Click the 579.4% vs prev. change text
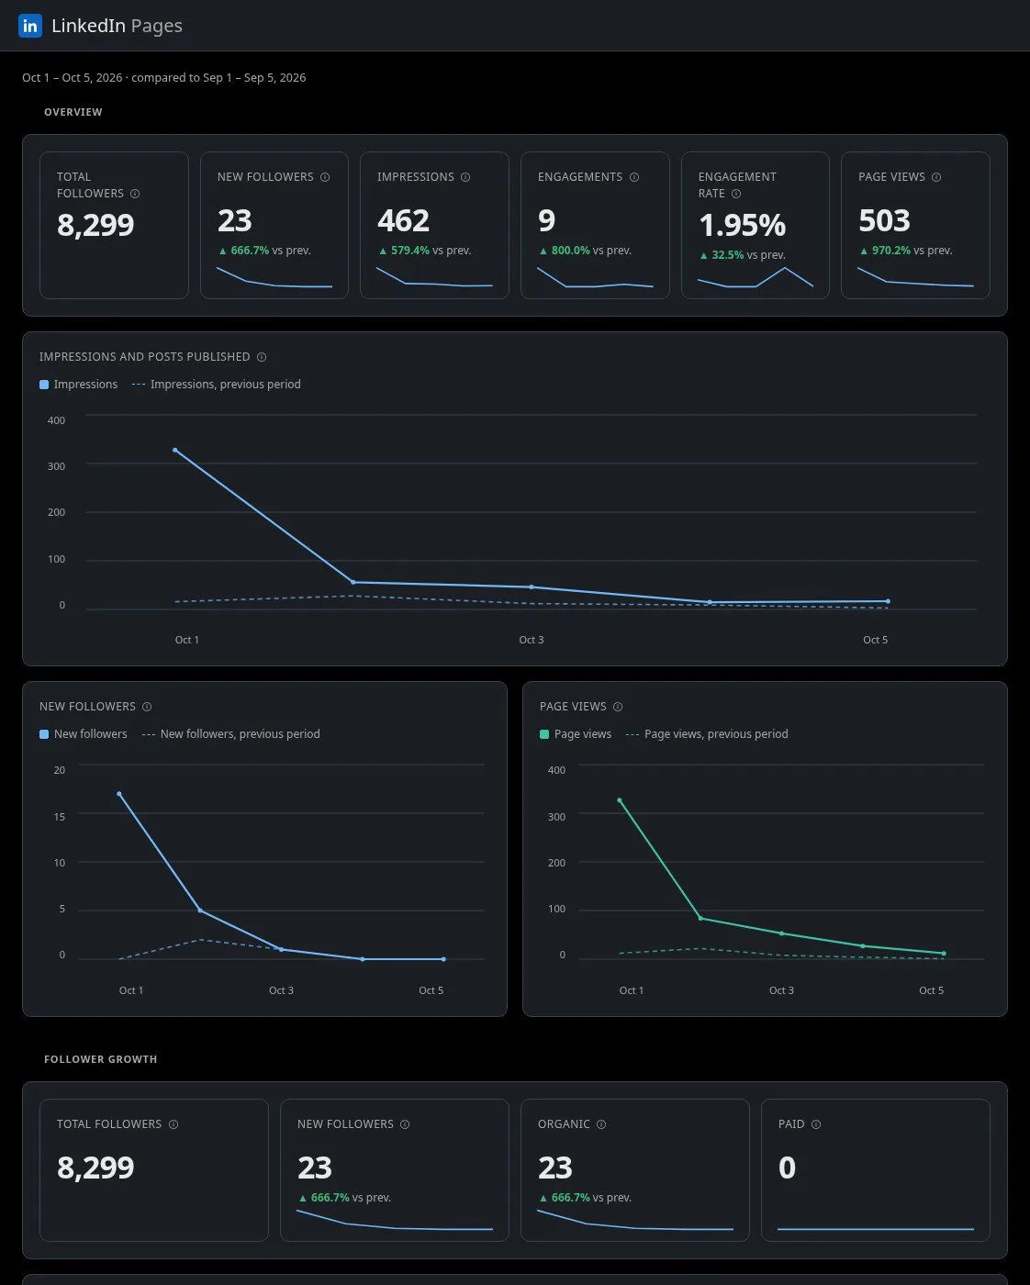1030x1285 pixels. click(x=424, y=251)
